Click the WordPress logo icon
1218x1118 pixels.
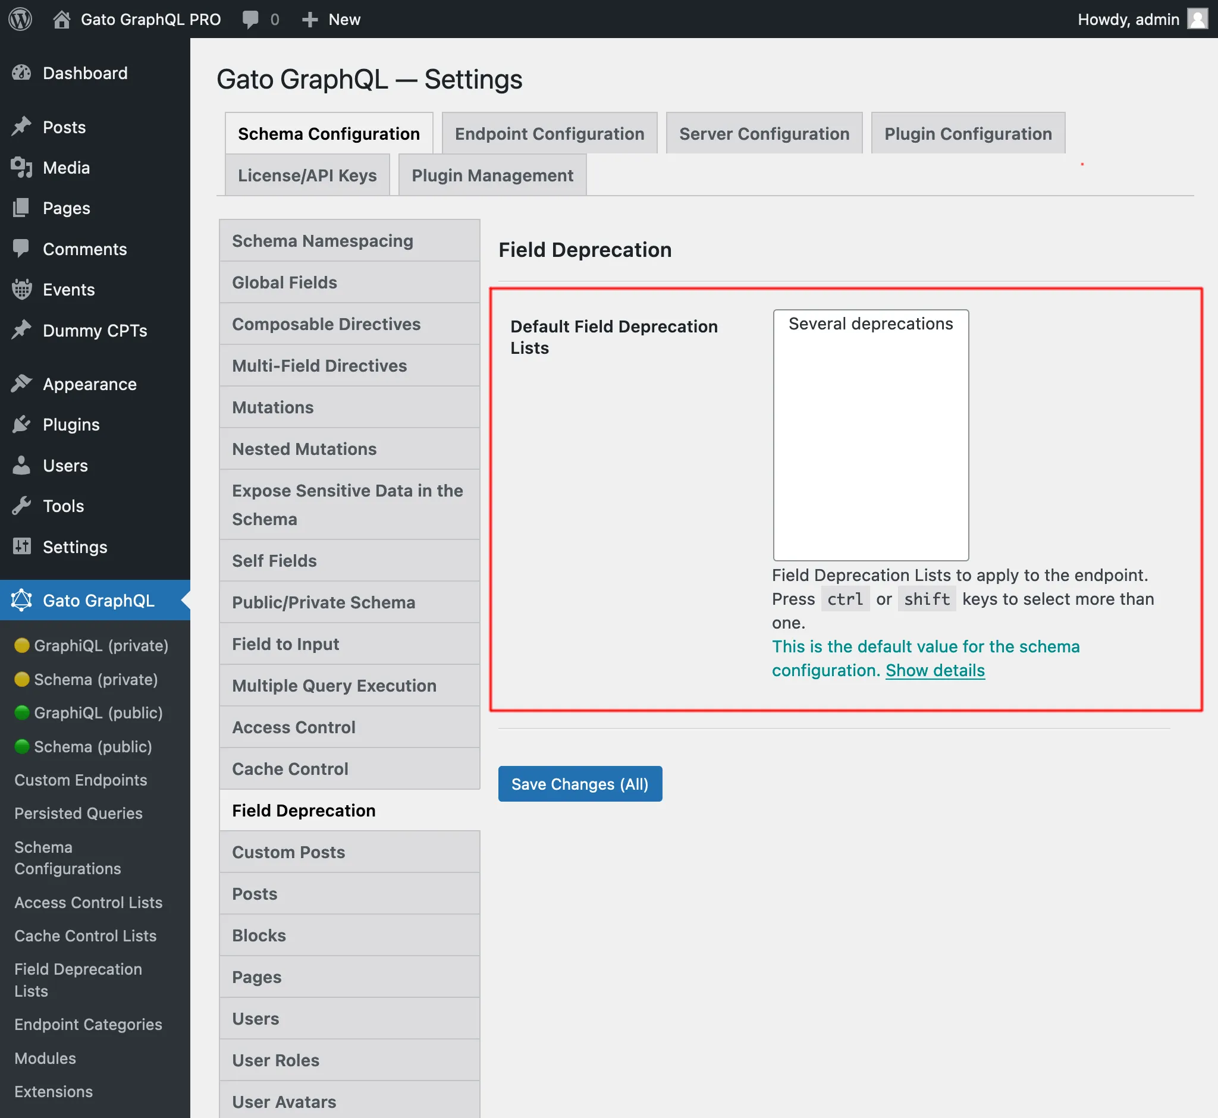tap(20, 19)
